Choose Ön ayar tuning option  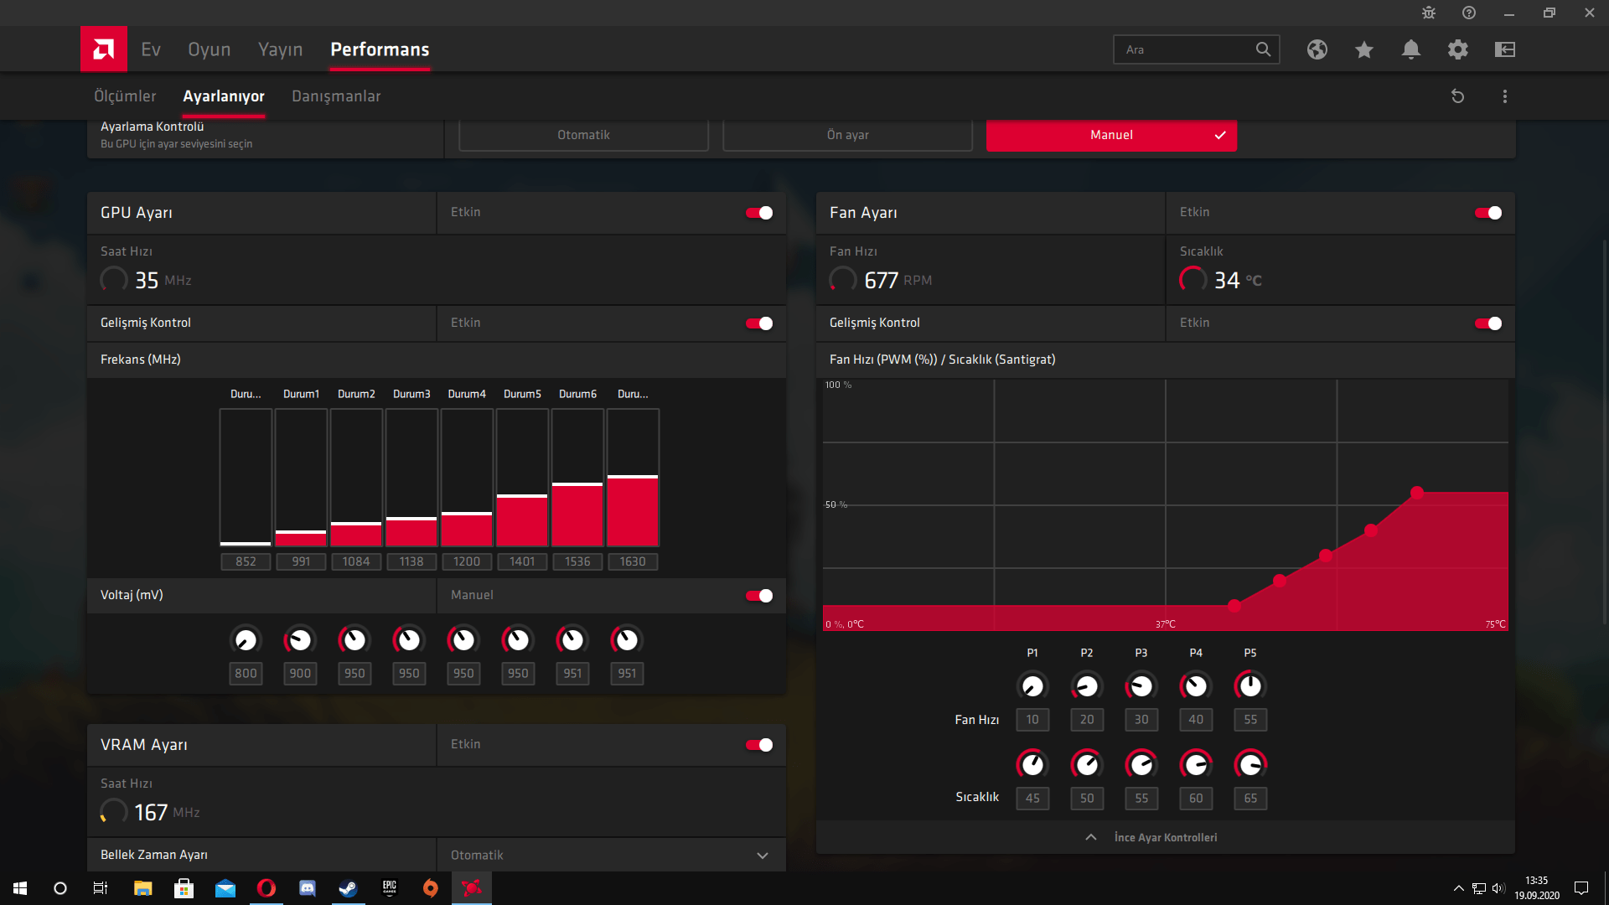pos(847,135)
